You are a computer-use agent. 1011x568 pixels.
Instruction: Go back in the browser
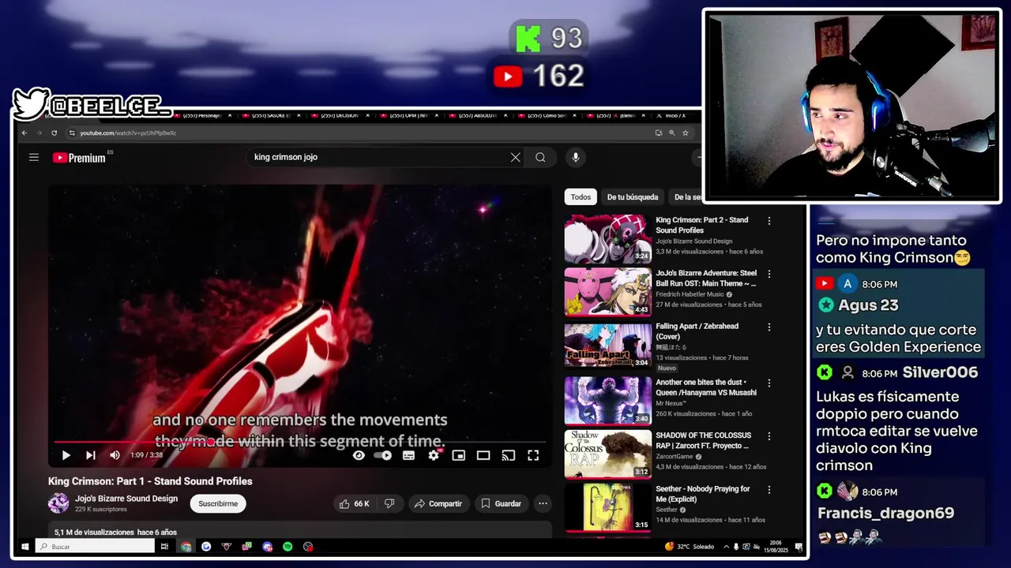coord(24,133)
